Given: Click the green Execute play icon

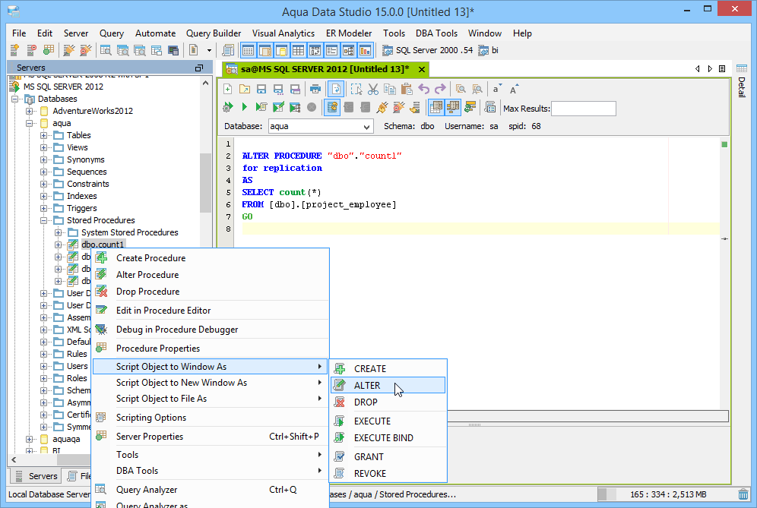Looking at the screenshot, I should click(x=244, y=107).
